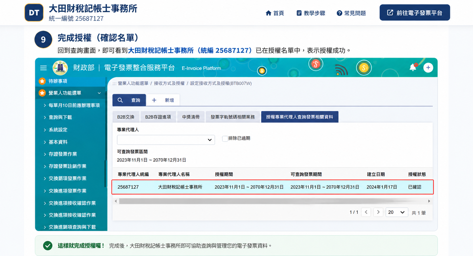
Task: Go to previous page arrow
Action: pos(366,212)
